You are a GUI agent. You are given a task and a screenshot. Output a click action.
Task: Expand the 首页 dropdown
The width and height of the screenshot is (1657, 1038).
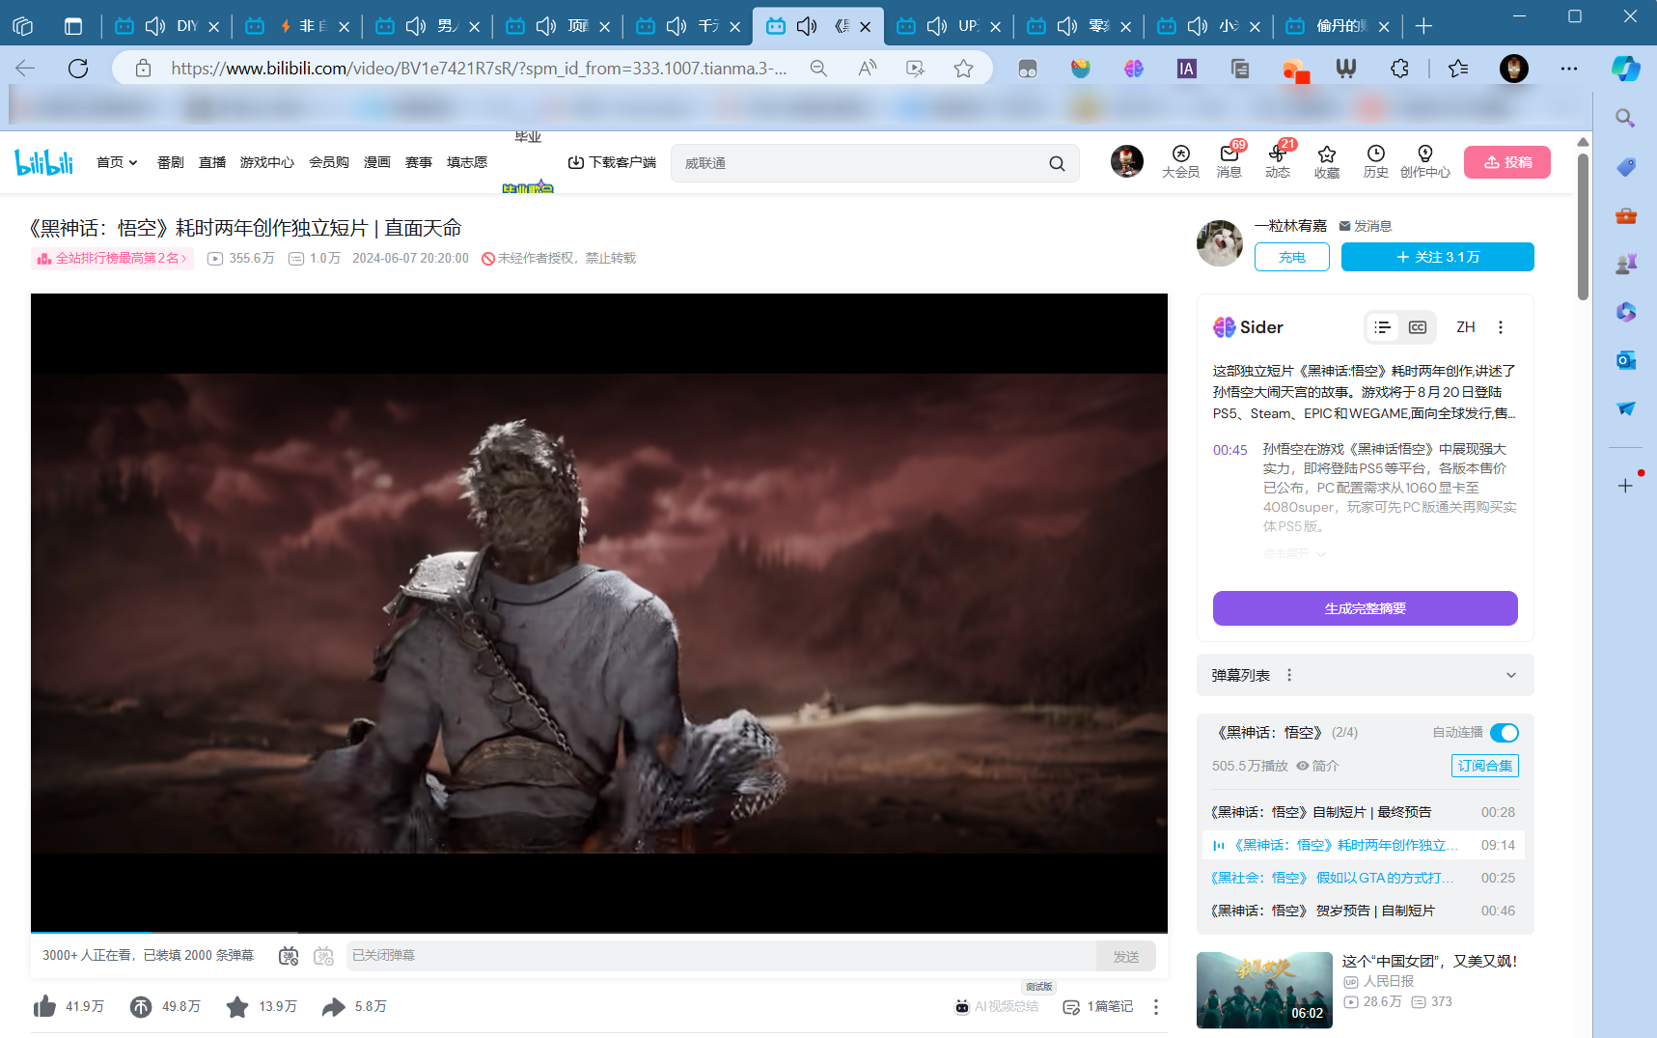point(117,162)
